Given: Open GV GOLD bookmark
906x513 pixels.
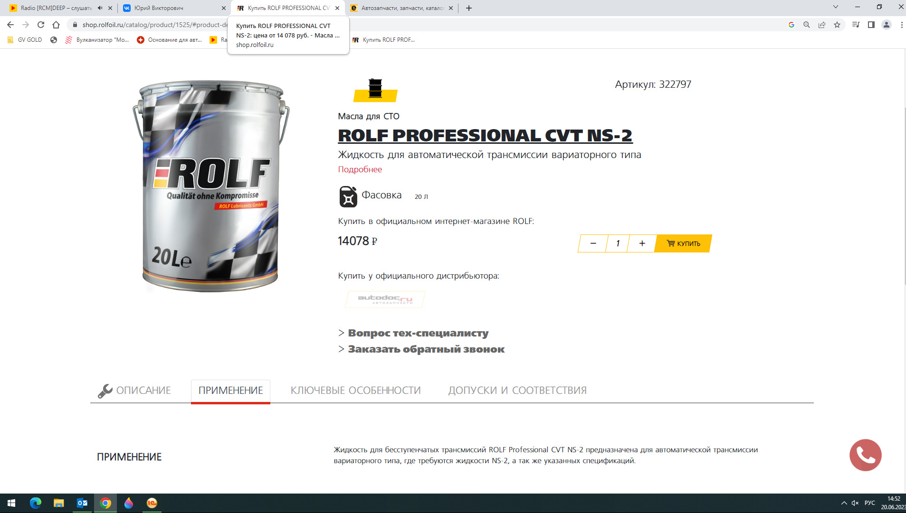Looking at the screenshot, I should [x=25, y=40].
